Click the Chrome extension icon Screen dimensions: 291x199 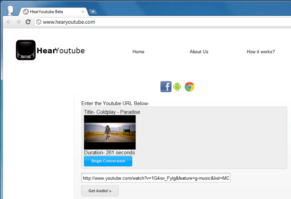click(x=189, y=87)
